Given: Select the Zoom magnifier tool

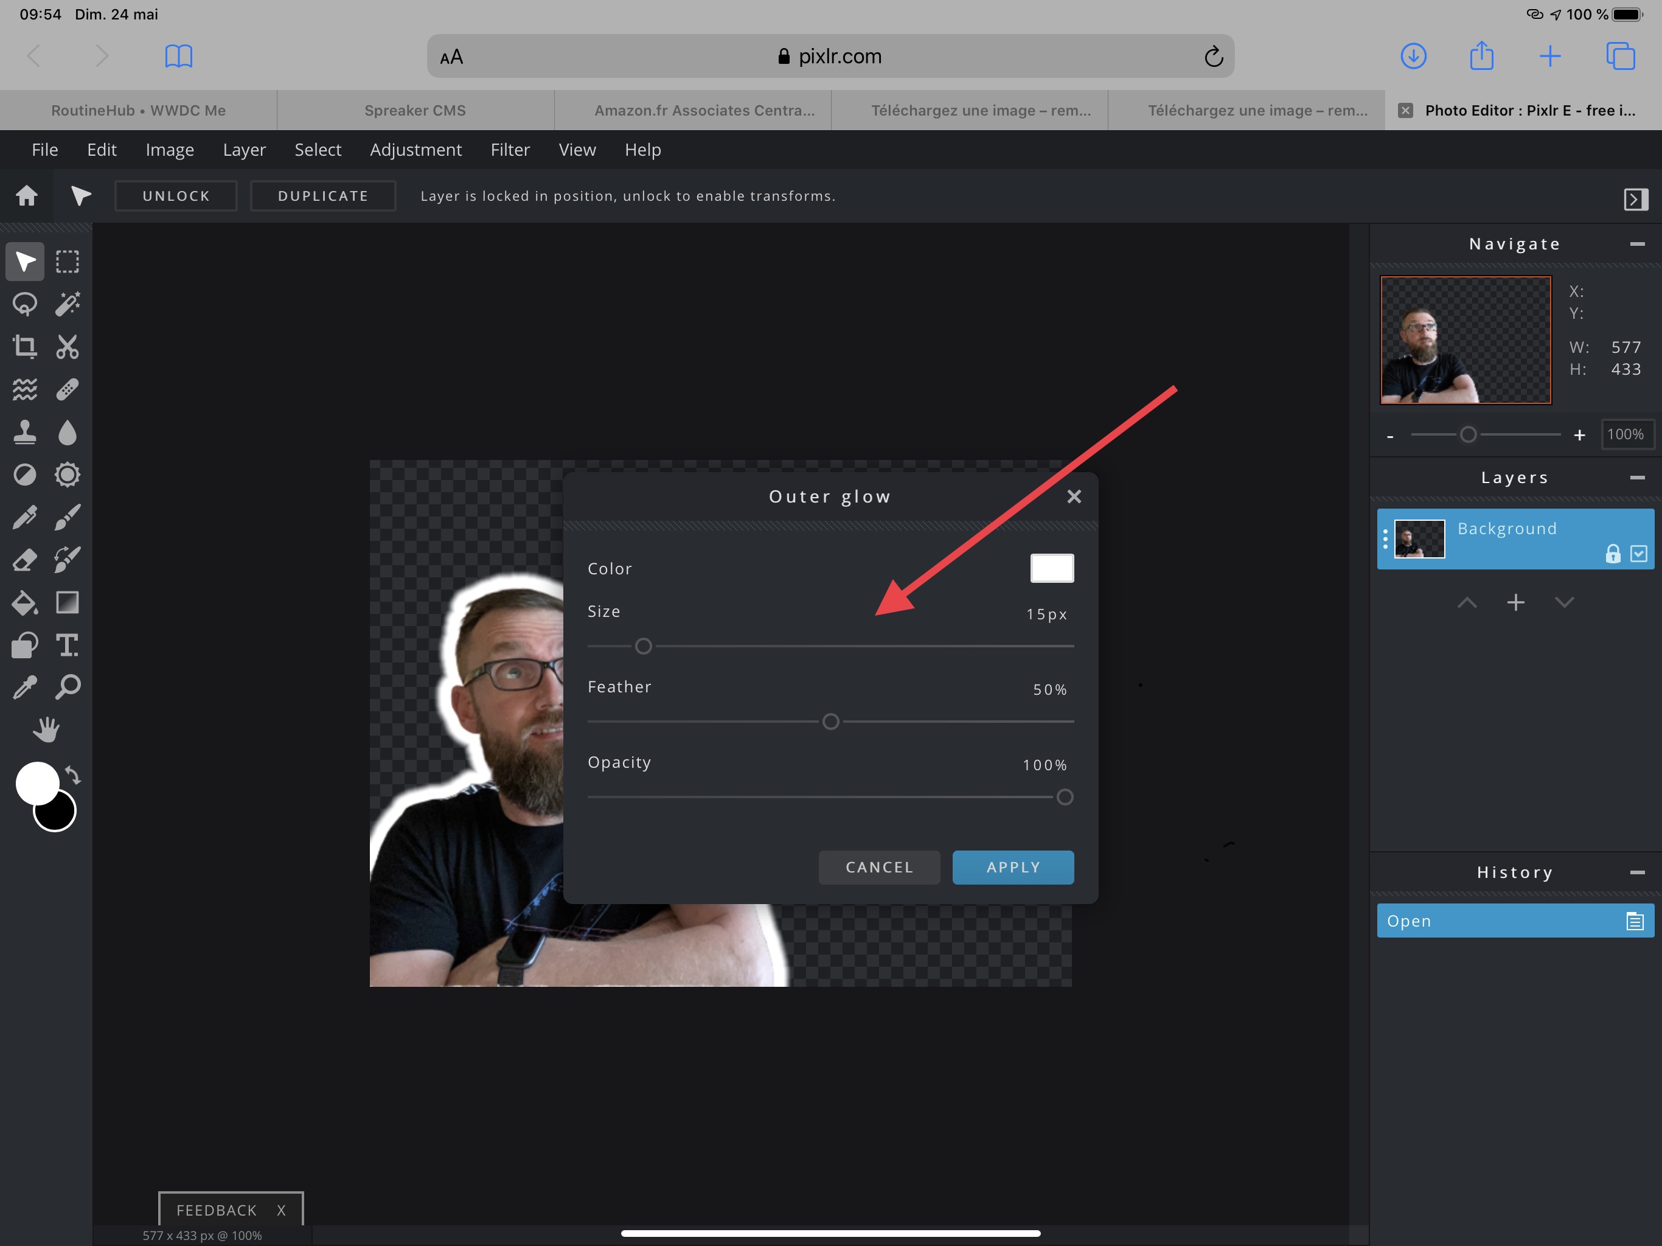Looking at the screenshot, I should coord(67,687).
